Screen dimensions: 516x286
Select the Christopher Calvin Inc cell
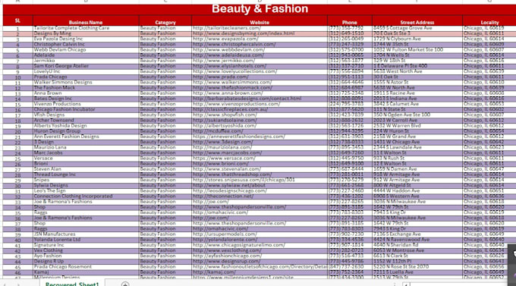point(86,45)
